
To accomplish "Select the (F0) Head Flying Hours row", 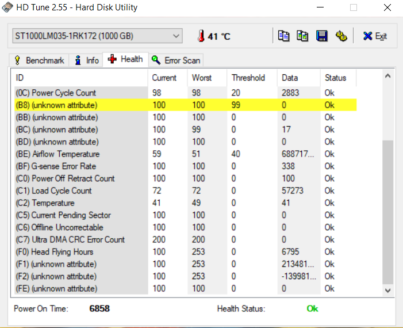I will click(x=185, y=251).
